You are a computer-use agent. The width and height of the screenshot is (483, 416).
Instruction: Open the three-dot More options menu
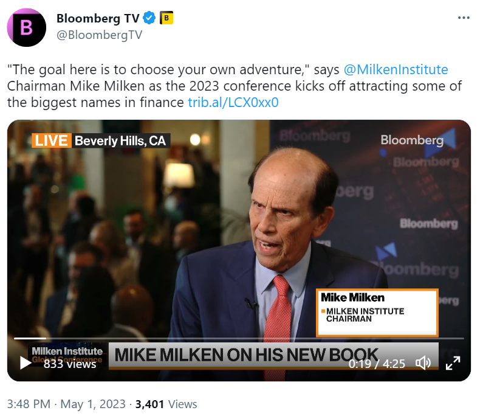[x=464, y=18]
